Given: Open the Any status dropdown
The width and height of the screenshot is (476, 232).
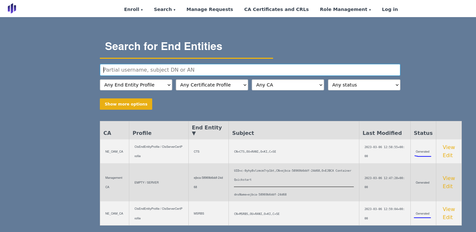Looking at the screenshot, I should (x=364, y=85).
